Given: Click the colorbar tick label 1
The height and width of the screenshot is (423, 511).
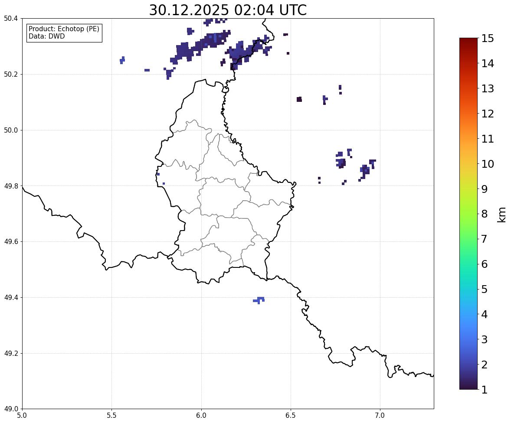Looking at the screenshot, I should pyautogui.click(x=485, y=390).
